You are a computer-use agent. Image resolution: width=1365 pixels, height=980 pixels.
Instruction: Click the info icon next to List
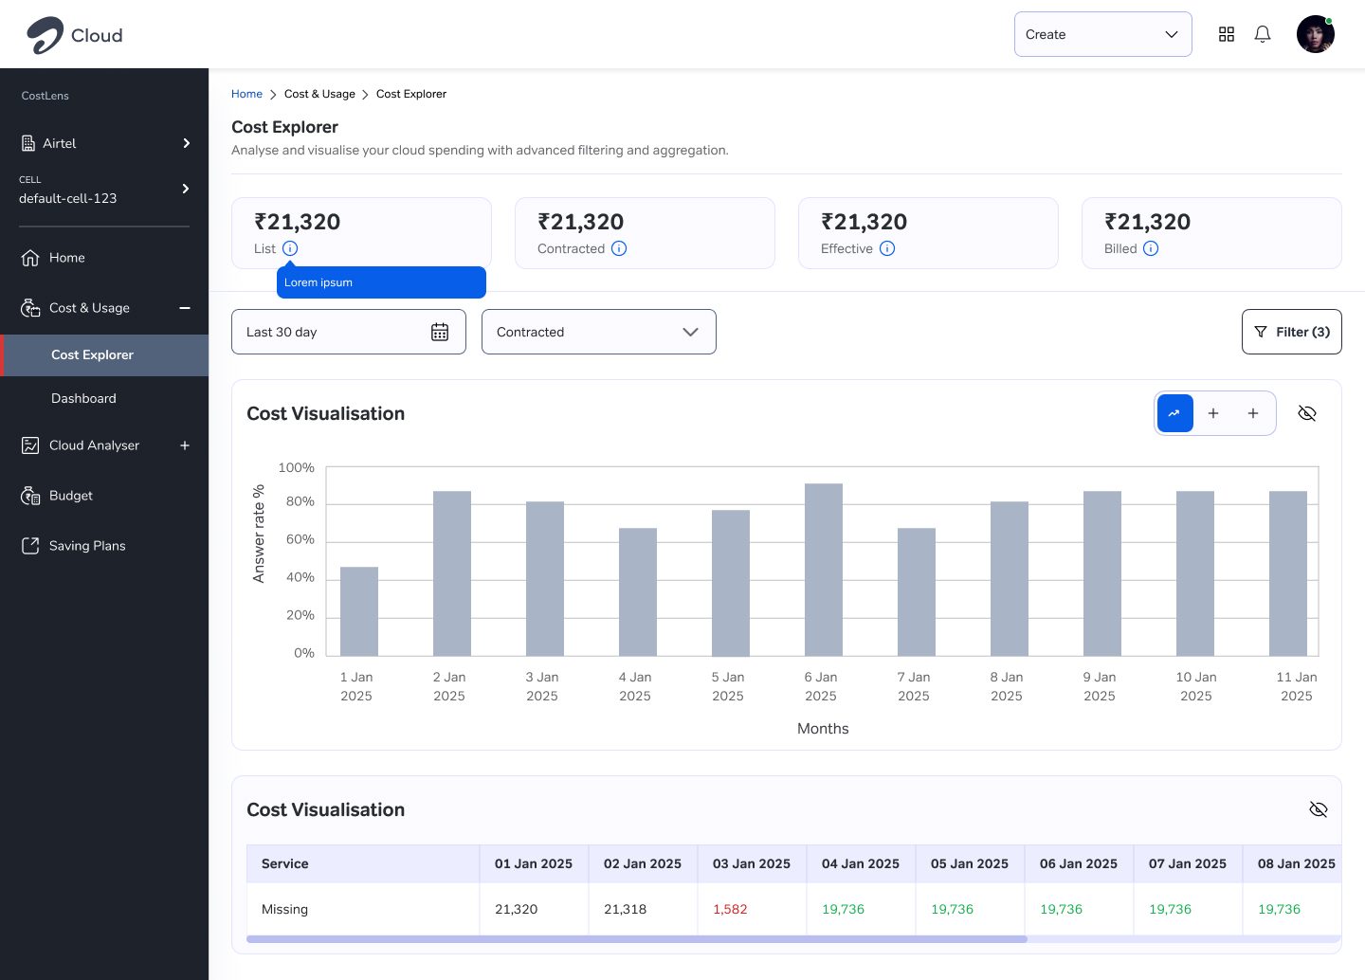pos(290,248)
